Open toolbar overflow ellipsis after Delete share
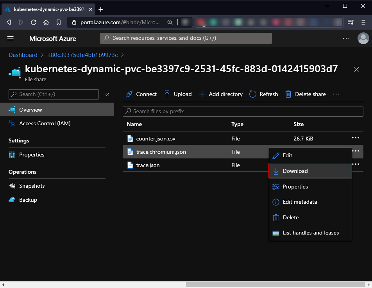The image size is (372, 288). click(x=336, y=94)
